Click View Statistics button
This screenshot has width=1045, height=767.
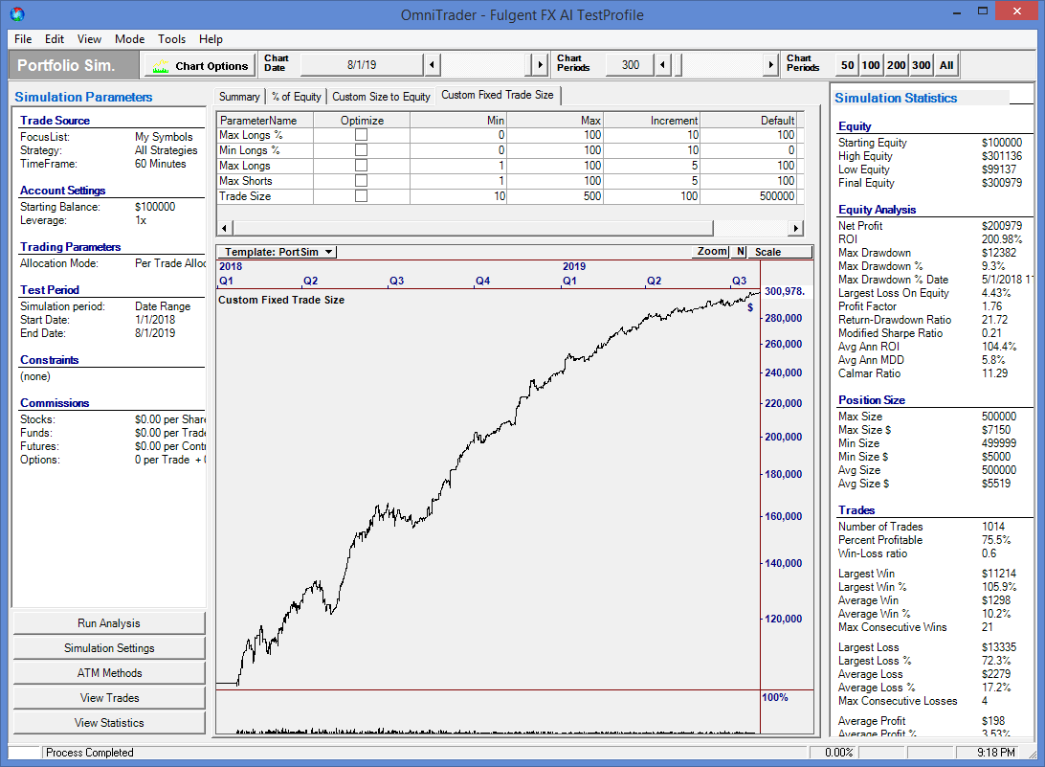[109, 722]
